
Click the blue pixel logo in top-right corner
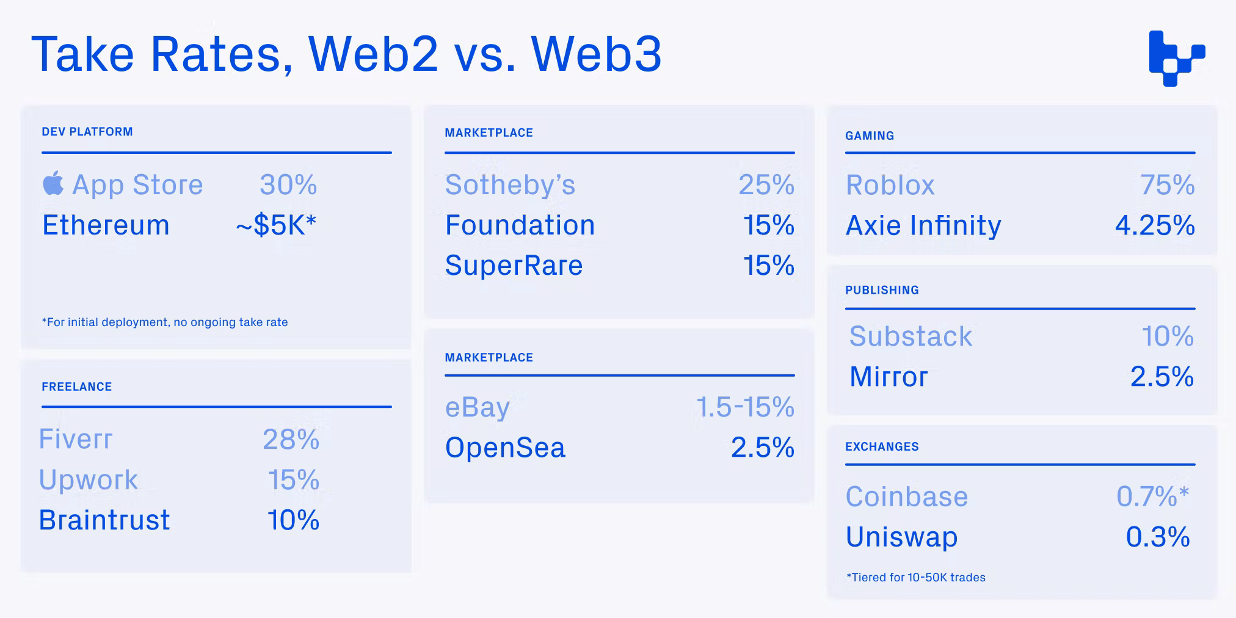tap(1177, 58)
